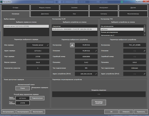Click the Подключиться button

37,98
